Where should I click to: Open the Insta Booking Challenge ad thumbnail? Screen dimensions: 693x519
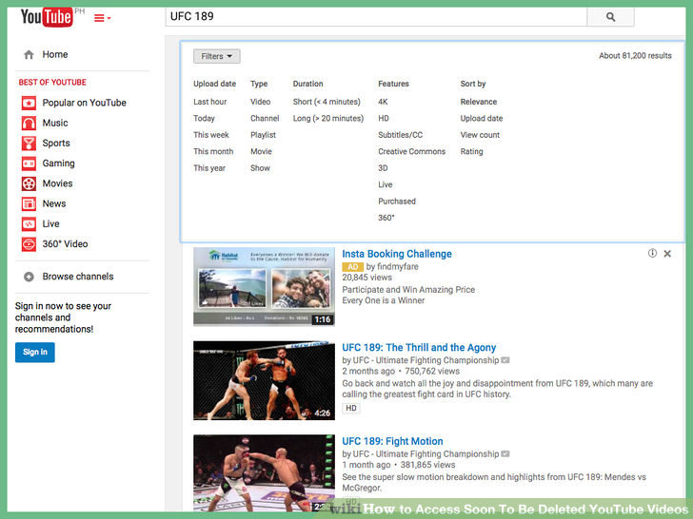point(264,286)
